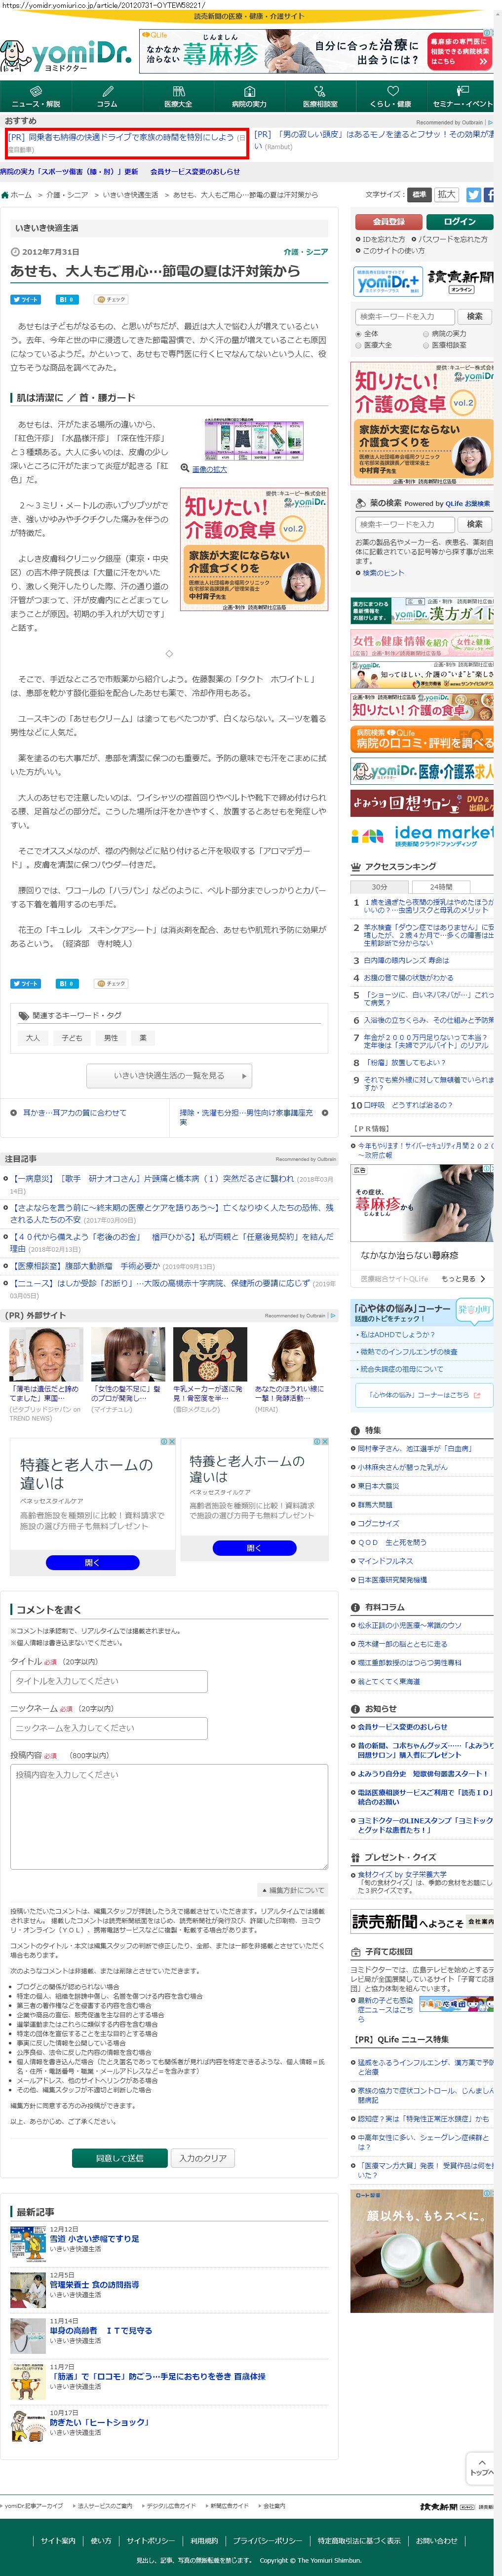Image resolution: width=502 pixels, height=2576 pixels.
Task: Expand the 編集方針について section
Action: [293, 1890]
